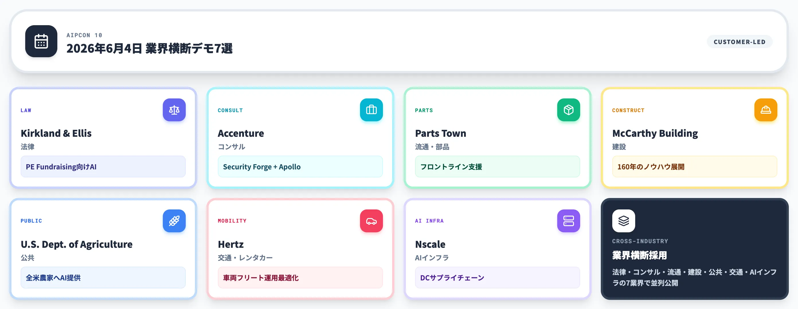The width and height of the screenshot is (798, 309).
Task: Select the 160年のノウハウ展開 chip
Action: [695, 167]
